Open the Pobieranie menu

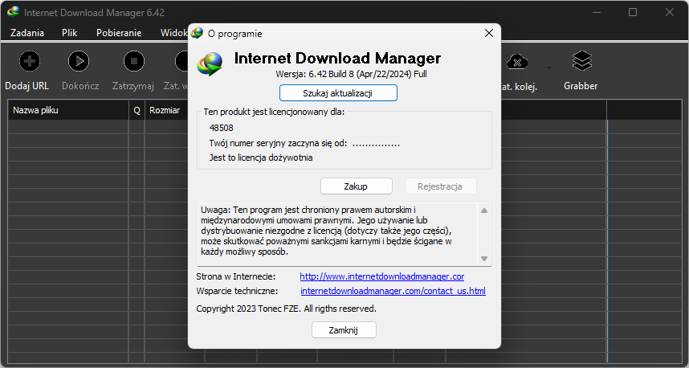click(x=119, y=32)
